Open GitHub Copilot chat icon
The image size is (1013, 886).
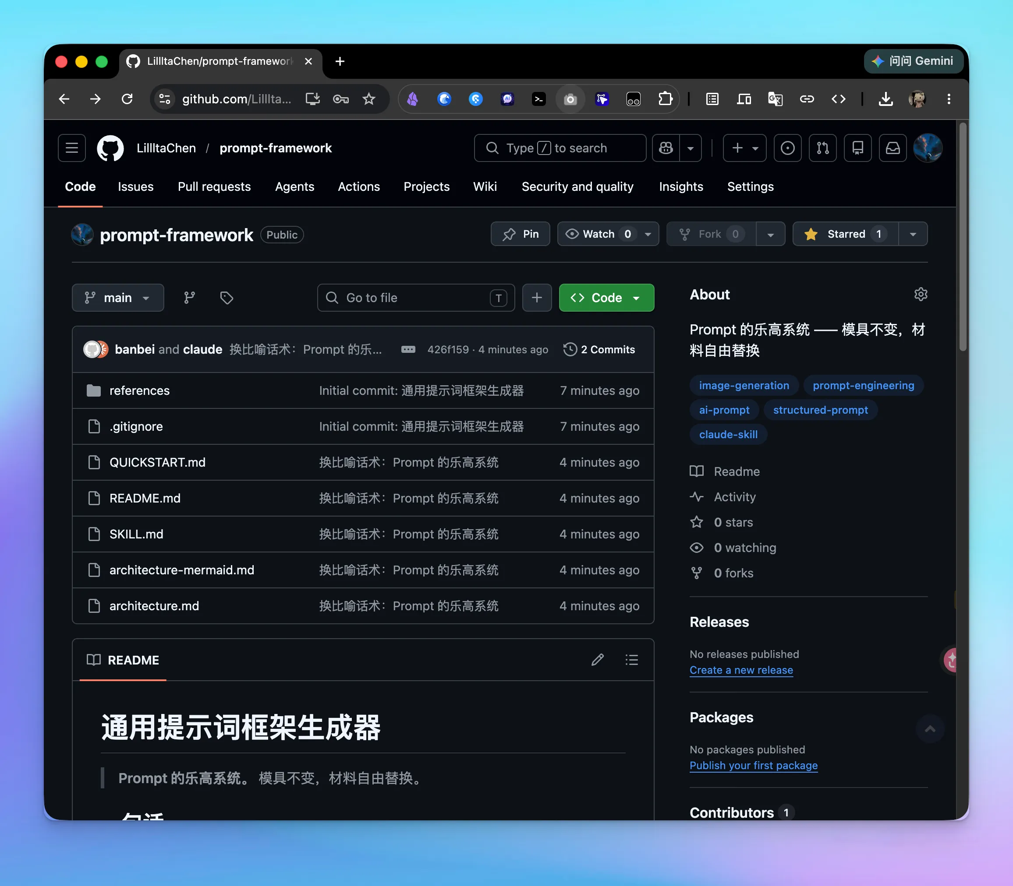pos(666,148)
